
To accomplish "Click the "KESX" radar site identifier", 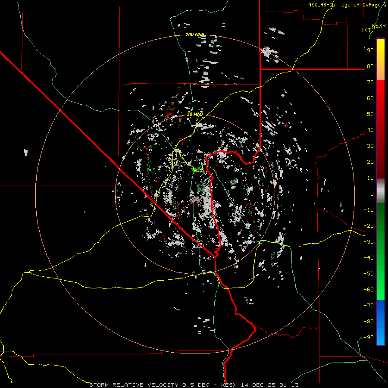I will point(229,385).
